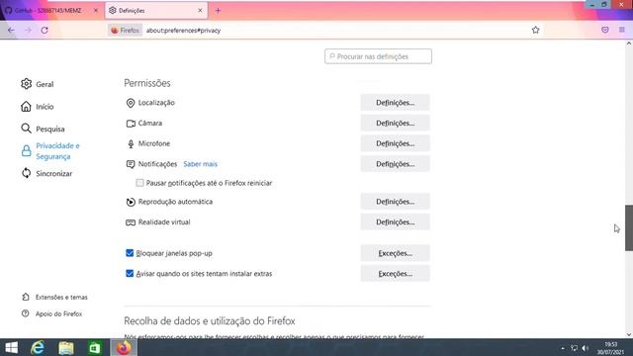Image resolution: width=633 pixels, height=356 pixels.
Task: Click the Realidade virtual headset icon
Action: [131, 222]
